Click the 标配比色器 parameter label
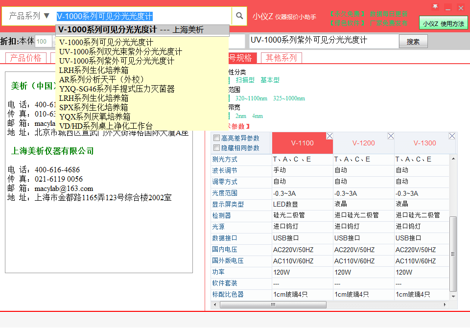Viewport: 470px width, 328px height. click(x=228, y=294)
